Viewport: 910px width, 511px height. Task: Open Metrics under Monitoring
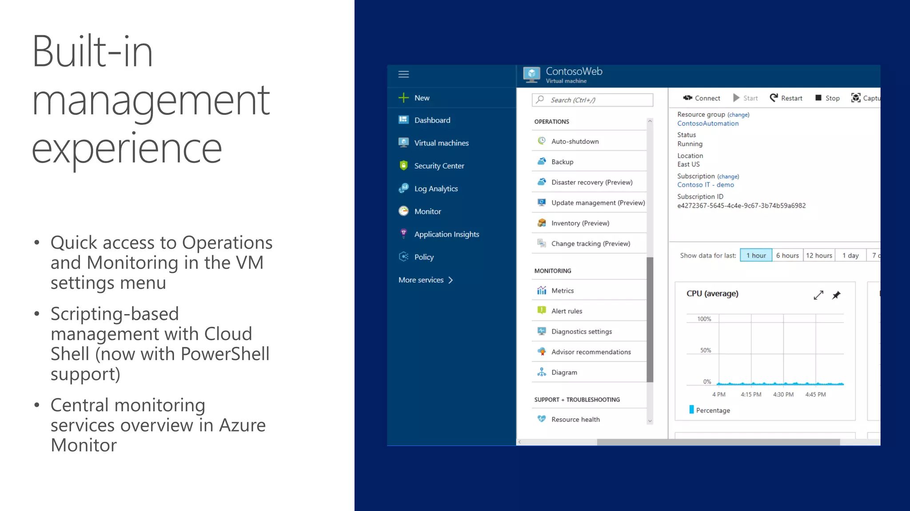[563, 291]
